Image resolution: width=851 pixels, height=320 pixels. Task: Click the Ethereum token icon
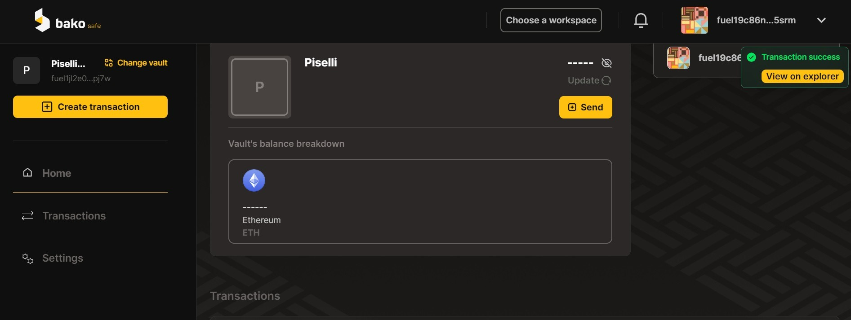tap(254, 180)
